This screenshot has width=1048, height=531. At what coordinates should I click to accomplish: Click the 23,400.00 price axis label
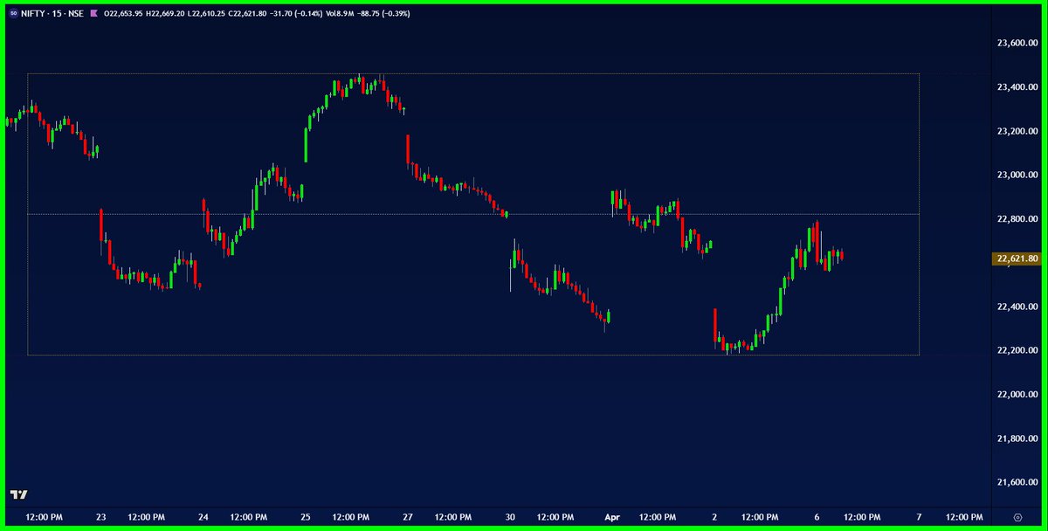pyautogui.click(x=1017, y=87)
